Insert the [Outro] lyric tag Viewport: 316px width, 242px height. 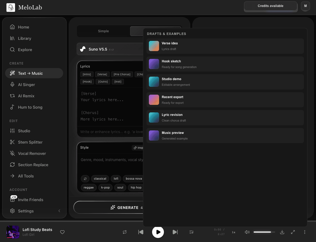click(103, 81)
